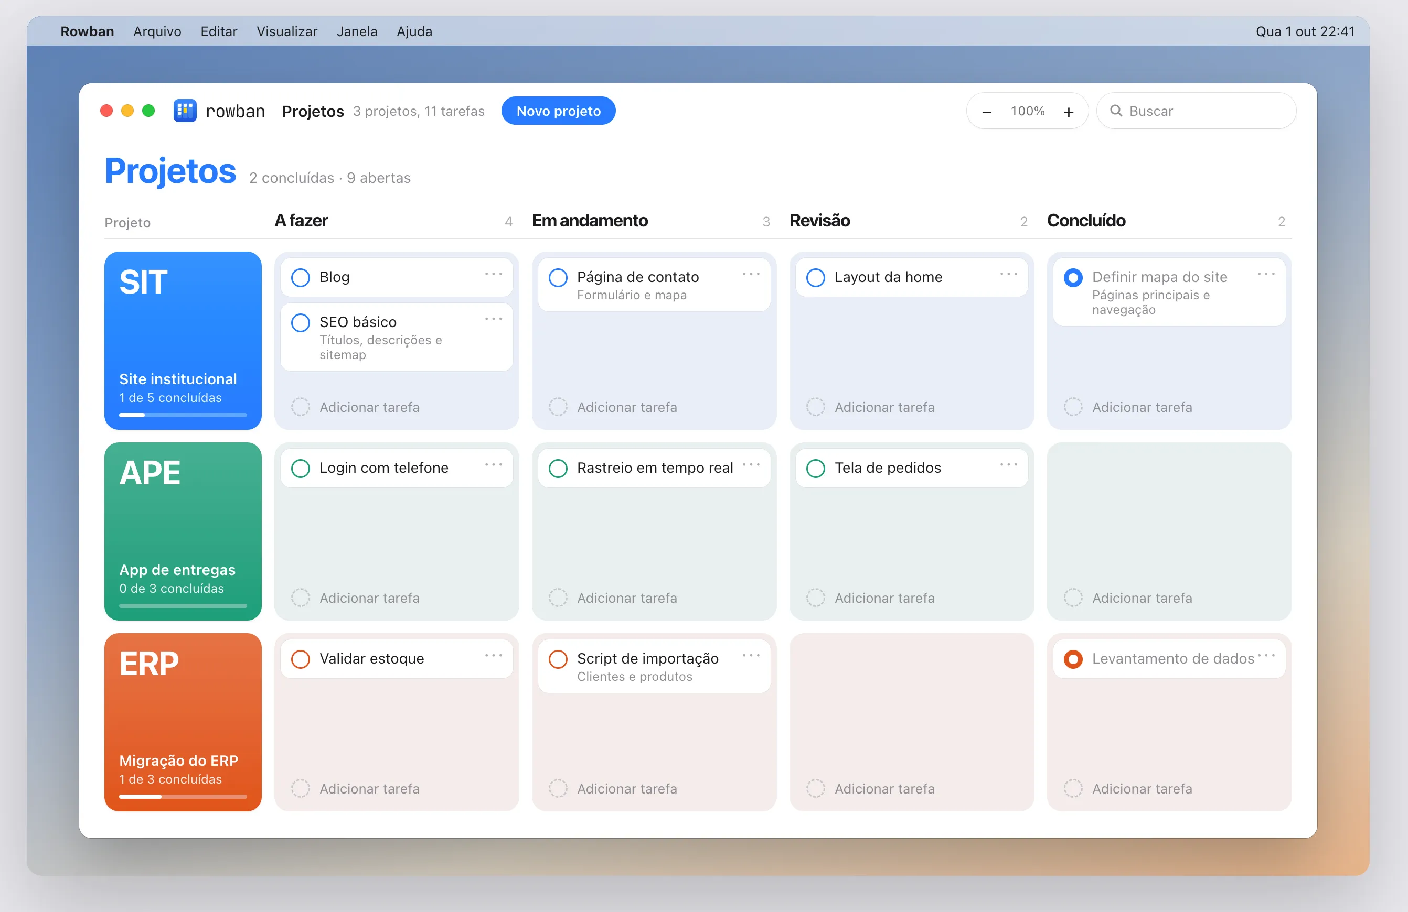Mark SEO básico task as complete
The image size is (1408, 912).
tap(301, 323)
